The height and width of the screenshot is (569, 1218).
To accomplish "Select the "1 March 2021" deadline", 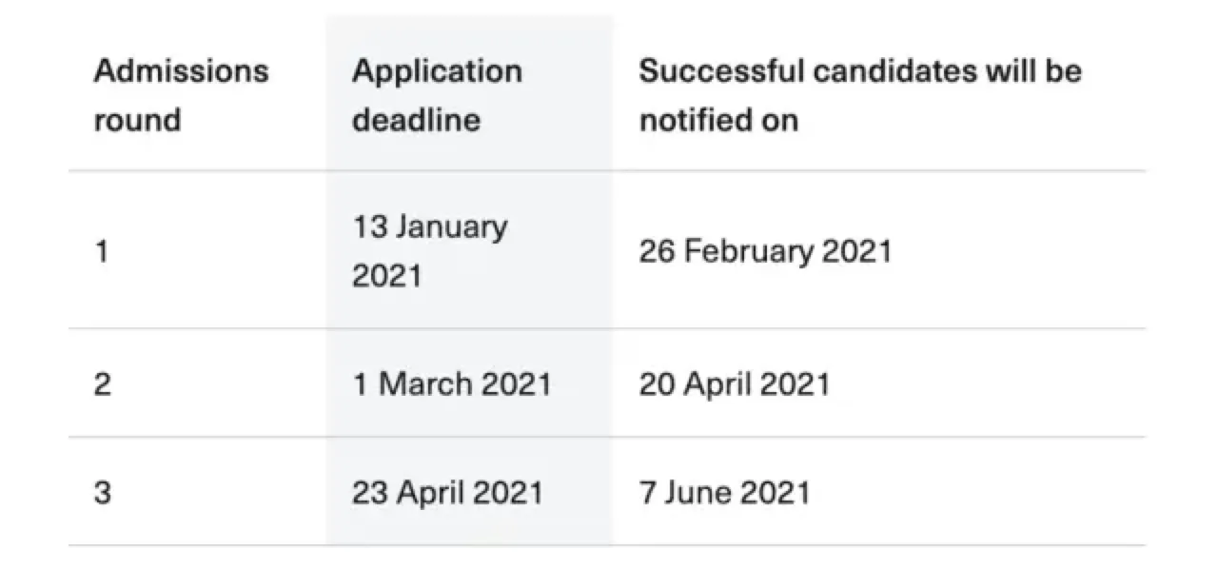I will pos(452,384).
